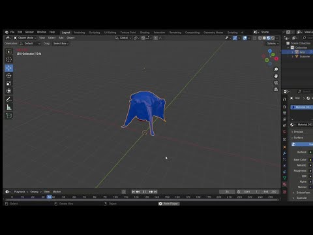Expand the Preview panel section
This screenshot has width=313, height=235.
tap(298, 132)
